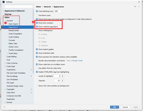Screen dimensions: 143x111
Task: Expand the Appearance & Behavior section
Action: point(3,11)
